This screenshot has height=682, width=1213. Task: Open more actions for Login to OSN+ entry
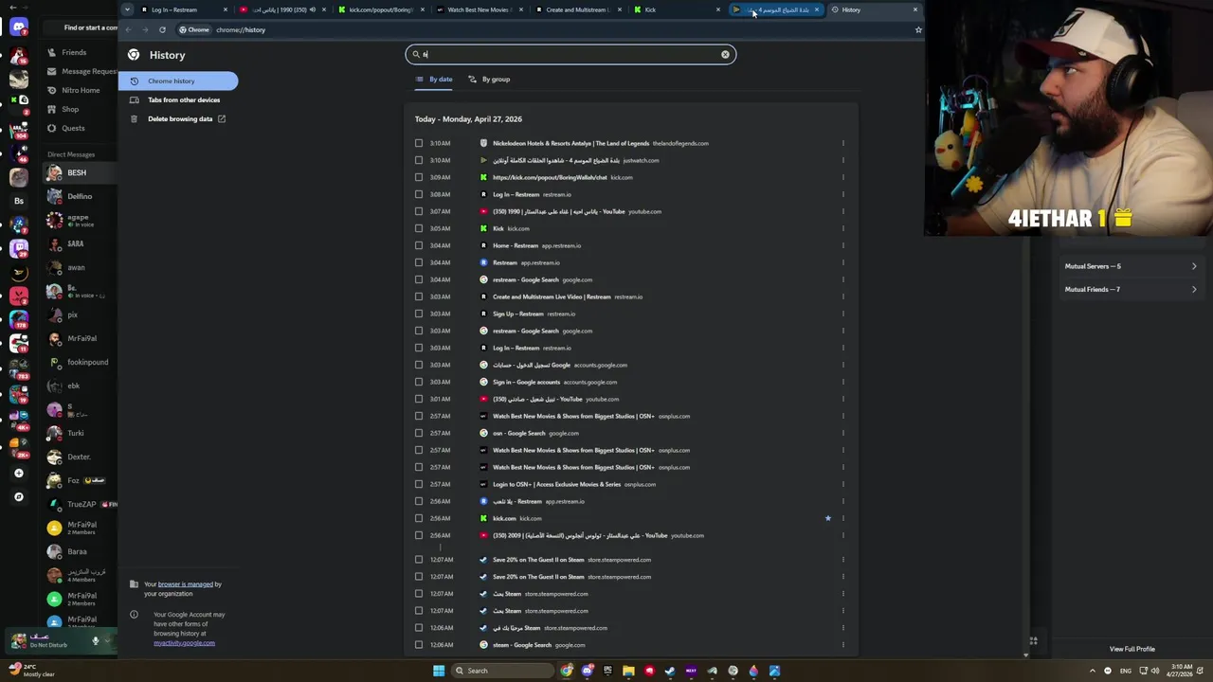(x=842, y=484)
